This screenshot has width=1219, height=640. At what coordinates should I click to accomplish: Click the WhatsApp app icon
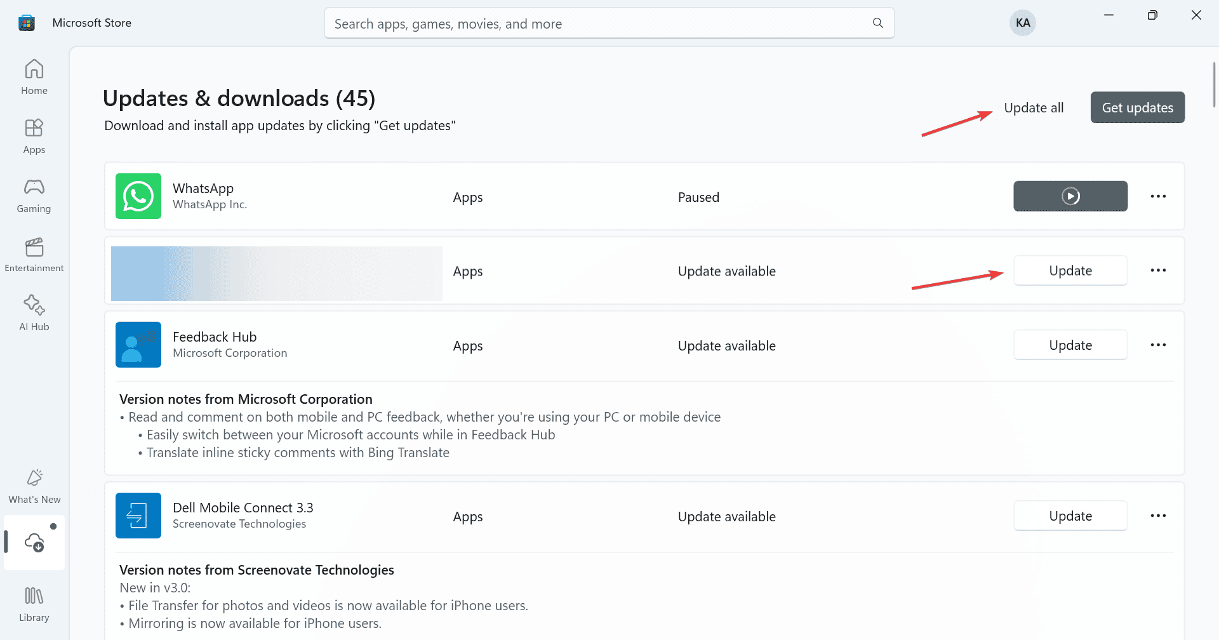click(138, 196)
